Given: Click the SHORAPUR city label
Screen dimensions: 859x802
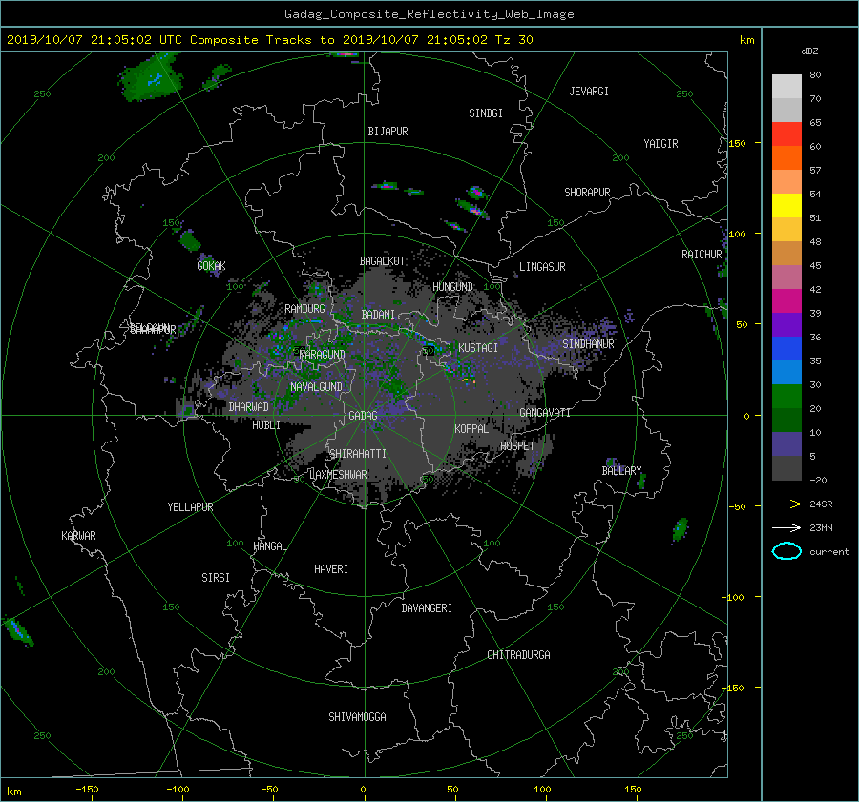Looking at the screenshot, I should (x=587, y=192).
